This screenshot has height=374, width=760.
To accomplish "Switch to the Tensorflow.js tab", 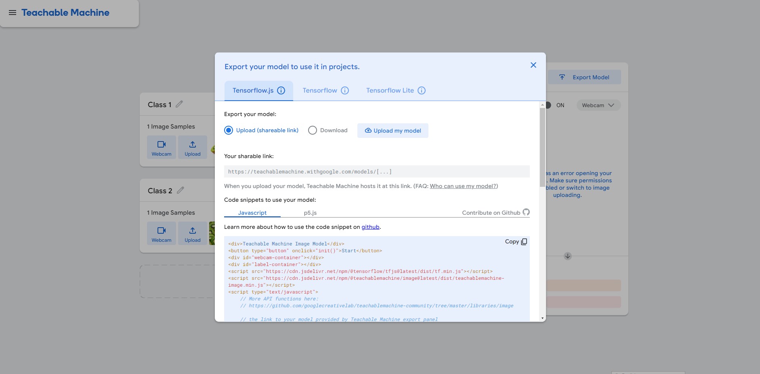I will [259, 91].
